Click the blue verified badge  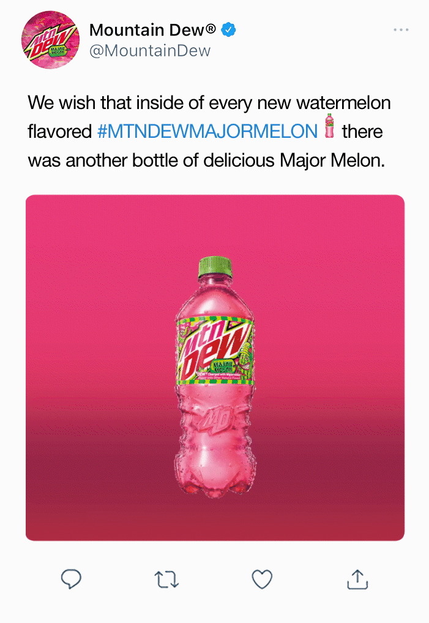coord(228,30)
